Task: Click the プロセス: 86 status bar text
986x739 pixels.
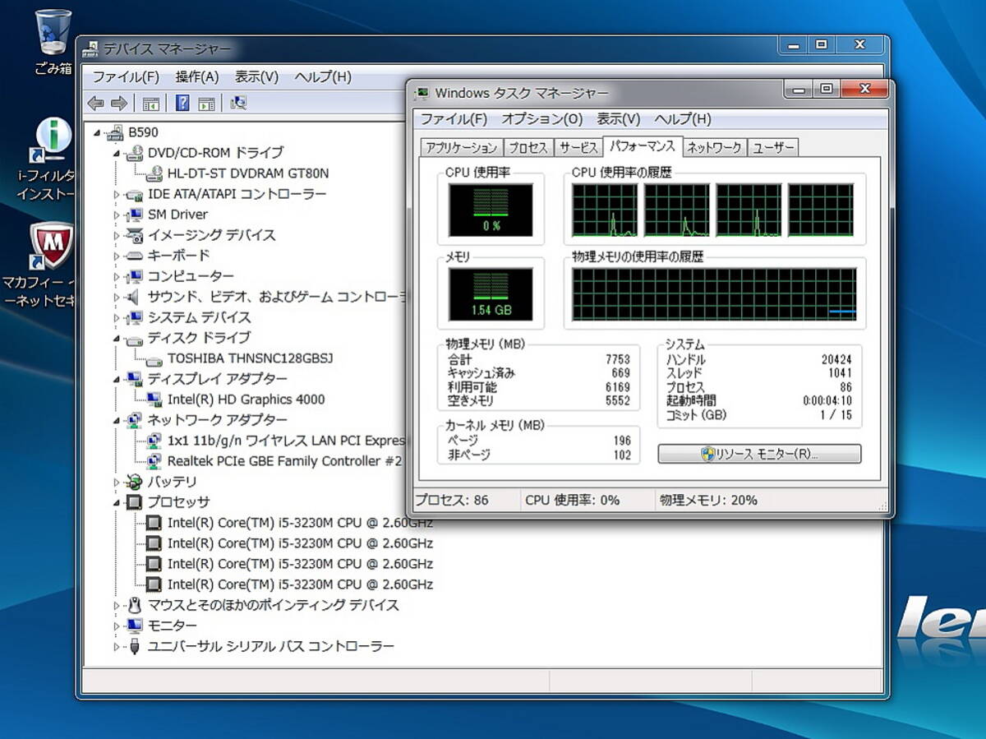Action: click(x=451, y=500)
